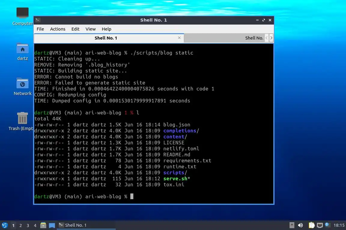Screen dimensions: 346x230
Task: Switch to workspace 2 in the pager
Action: (21, 226)
